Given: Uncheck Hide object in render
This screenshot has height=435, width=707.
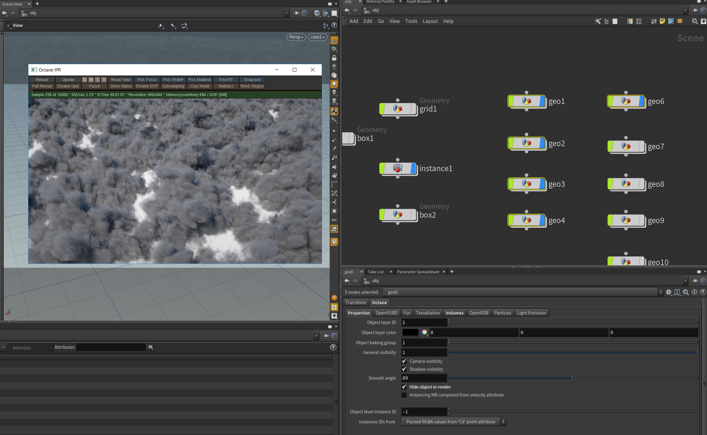Looking at the screenshot, I should [x=404, y=387].
